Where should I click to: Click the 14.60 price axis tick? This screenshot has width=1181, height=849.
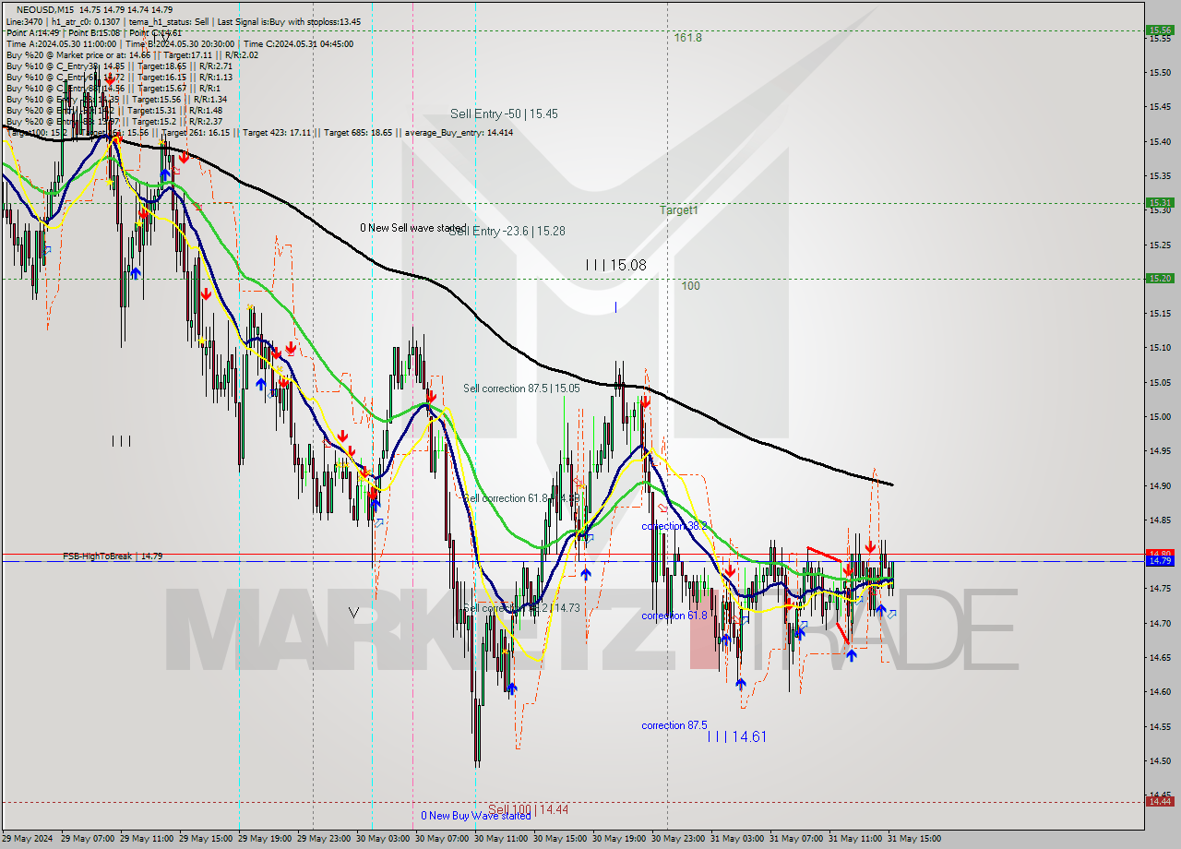[x=1160, y=691]
